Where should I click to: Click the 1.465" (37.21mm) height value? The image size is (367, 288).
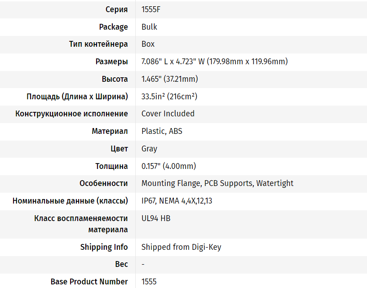(170, 79)
